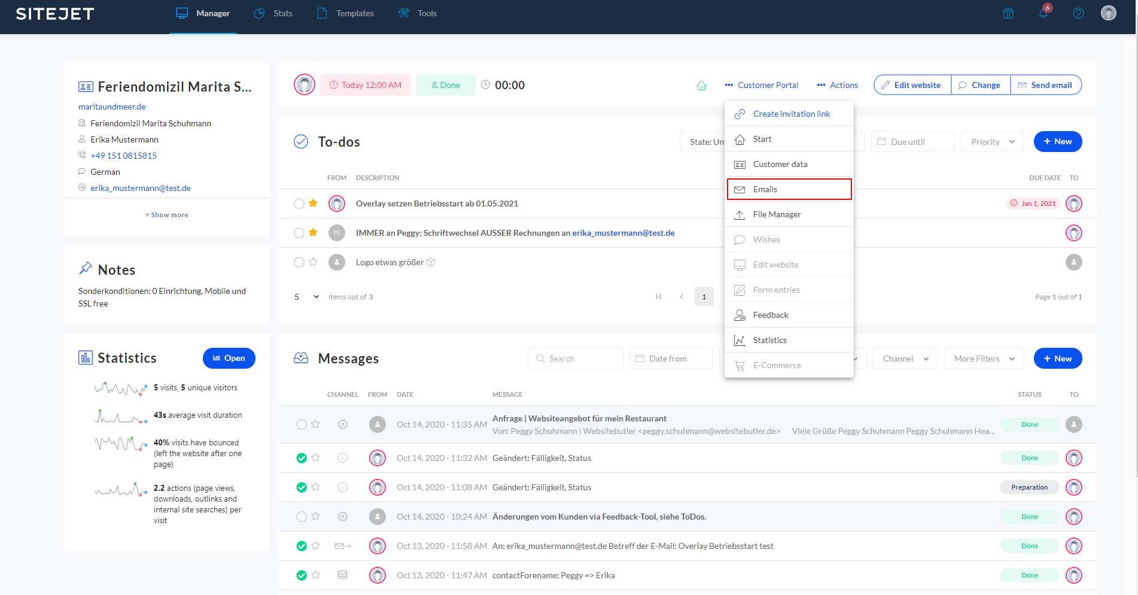Select Emails from Customer Portal menu
The image size is (1138, 595).
click(789, 189)
